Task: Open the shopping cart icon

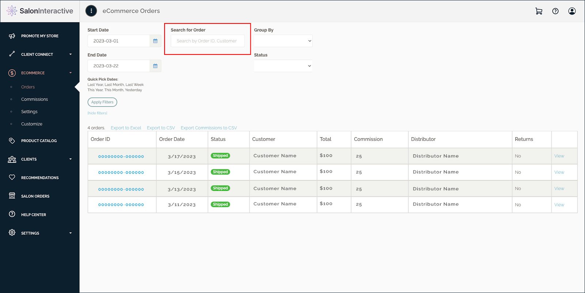Action: (x=539, y=11)
